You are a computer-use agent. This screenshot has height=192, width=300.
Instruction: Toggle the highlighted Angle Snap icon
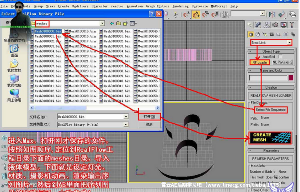point(196,14)
